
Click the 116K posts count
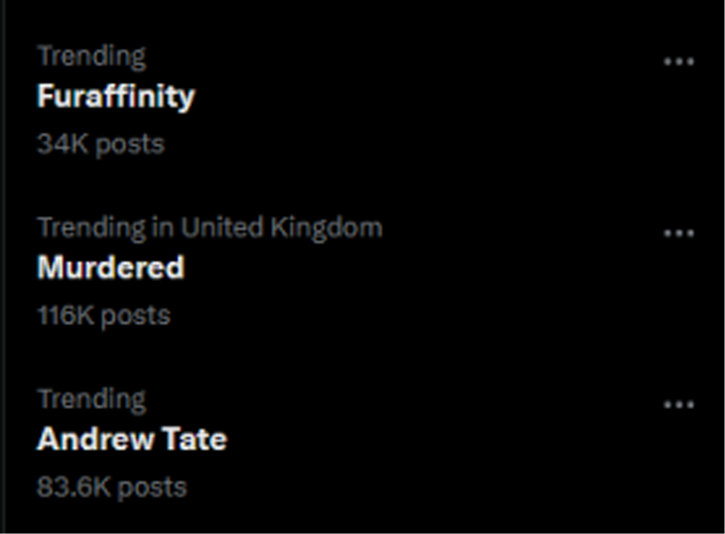tap(104, 315)
